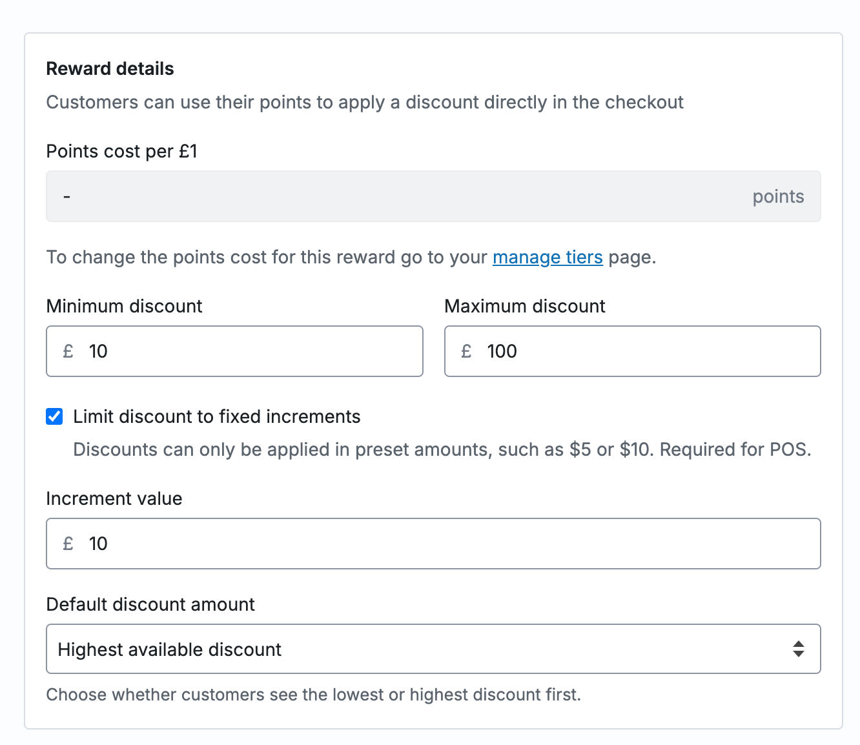The width and height of the screenshot is (860, 745).
Task: Click the Maximum discount input field
Action: 633,351
